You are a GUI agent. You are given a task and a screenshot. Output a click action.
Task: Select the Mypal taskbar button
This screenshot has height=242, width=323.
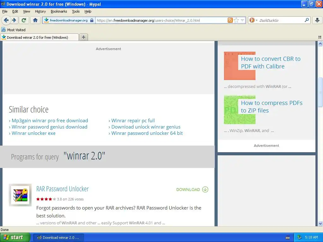(x=58, y=238)
